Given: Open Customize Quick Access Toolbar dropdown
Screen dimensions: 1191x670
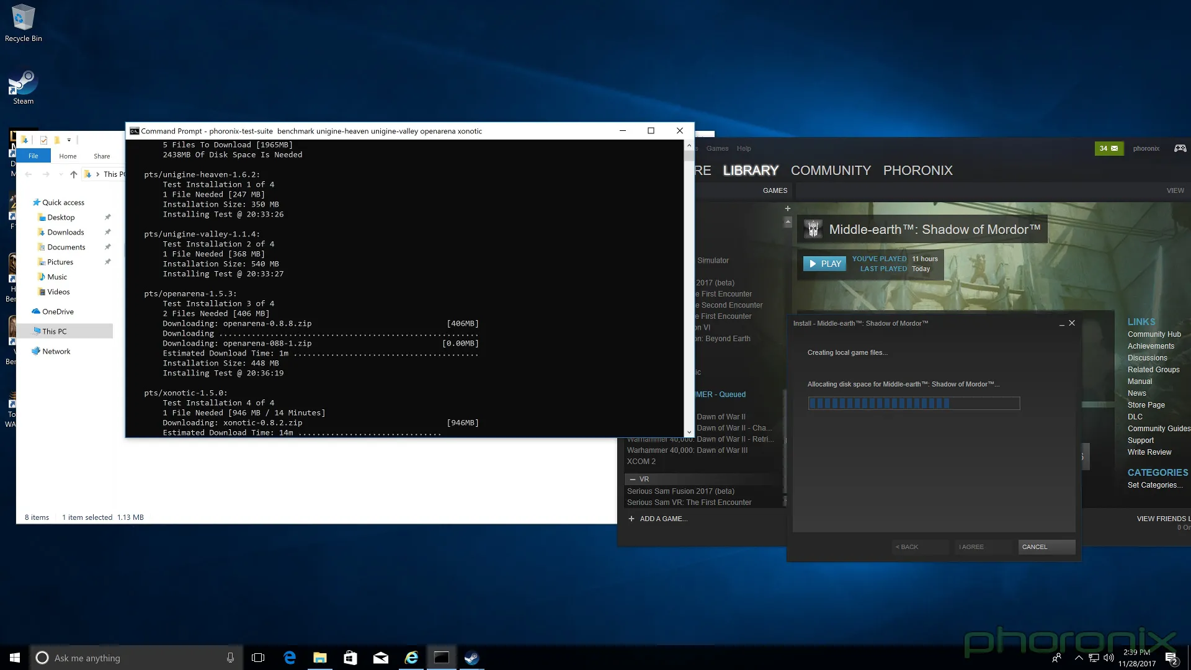Looking at the screenshot, I should click(x=69, y=140).
